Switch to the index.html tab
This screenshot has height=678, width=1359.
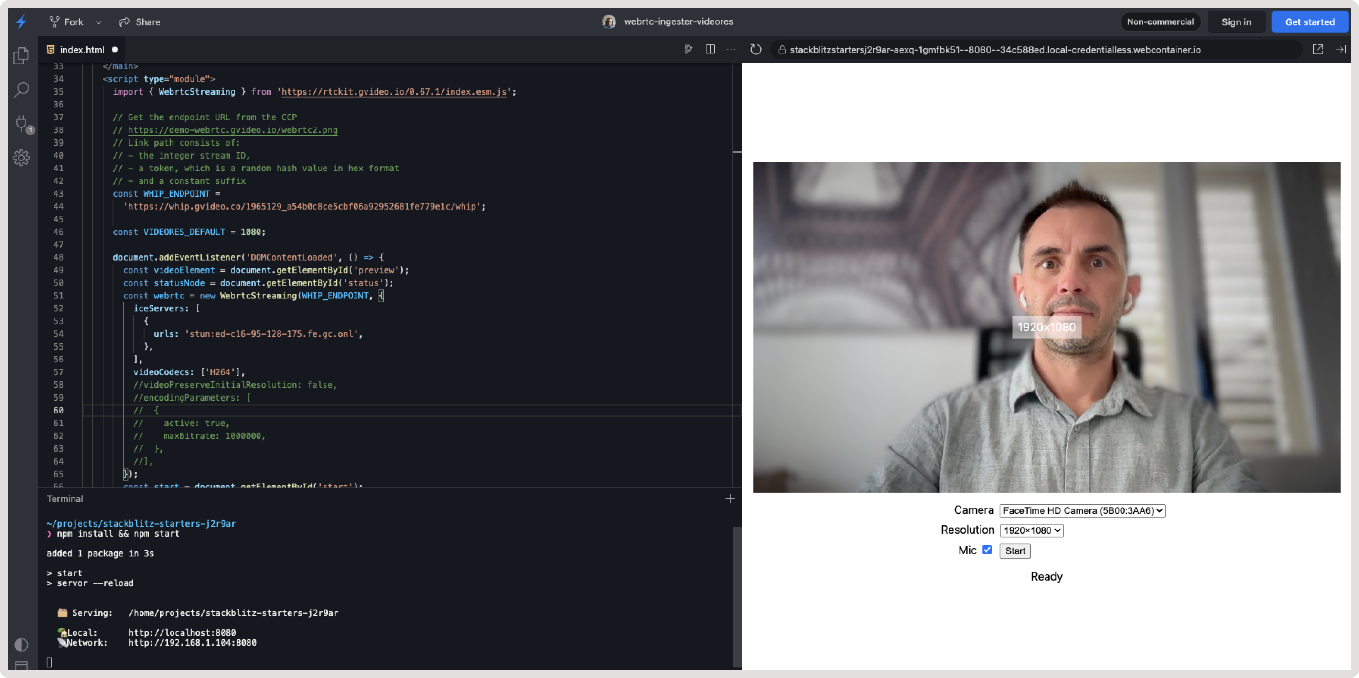coord(81,49)
